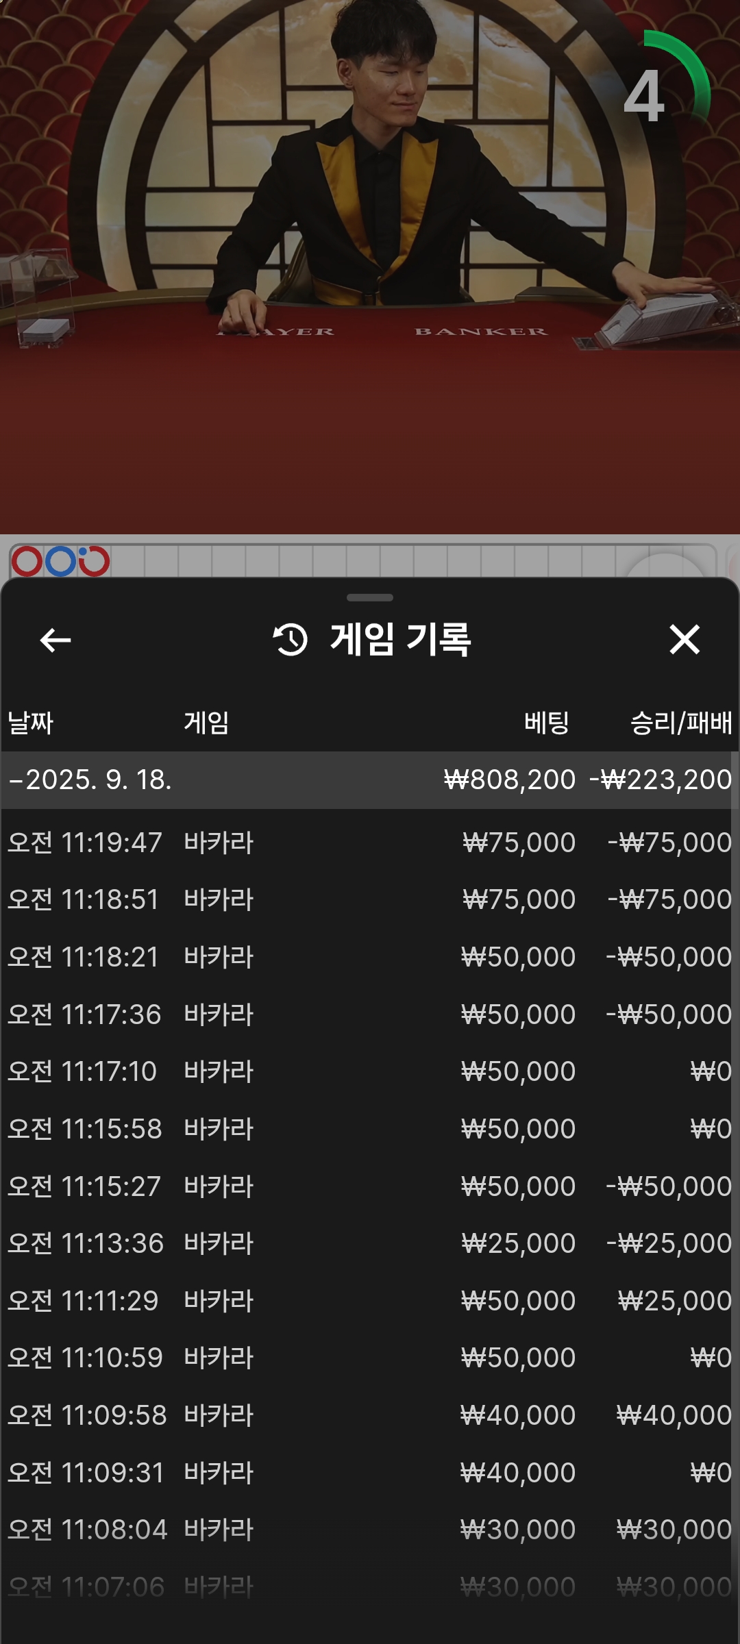
Task: Click the blue circle roadmap marker
Action: tap(60, 562)
